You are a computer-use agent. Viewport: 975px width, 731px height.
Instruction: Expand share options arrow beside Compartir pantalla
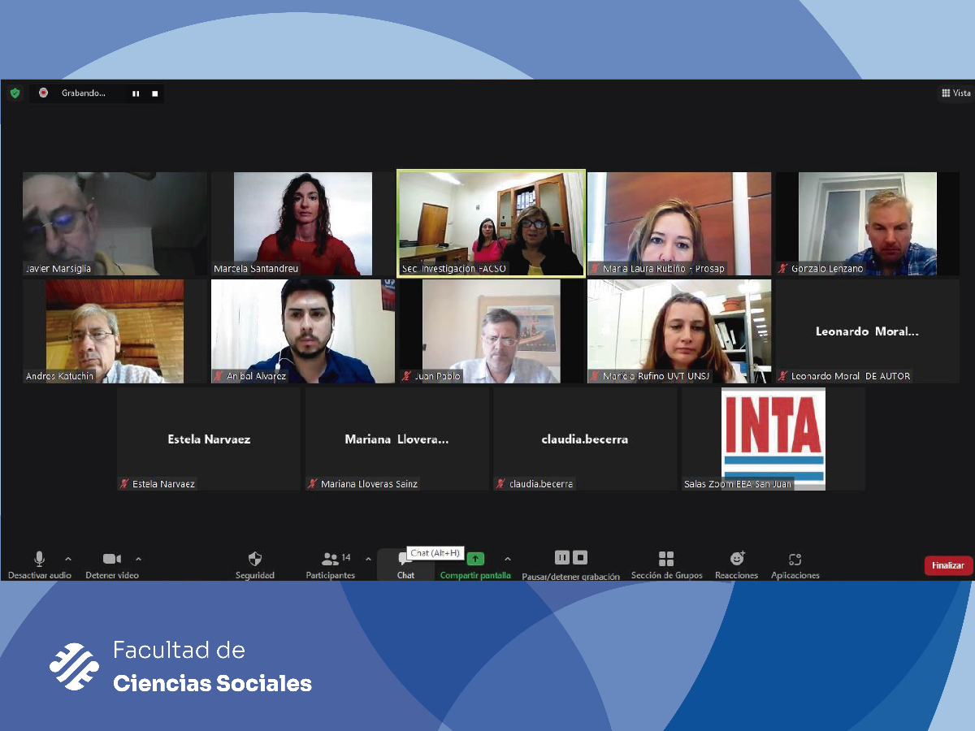508,559
